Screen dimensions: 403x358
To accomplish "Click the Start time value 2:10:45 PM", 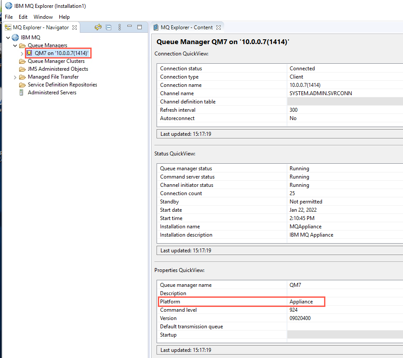I will 302,218.
